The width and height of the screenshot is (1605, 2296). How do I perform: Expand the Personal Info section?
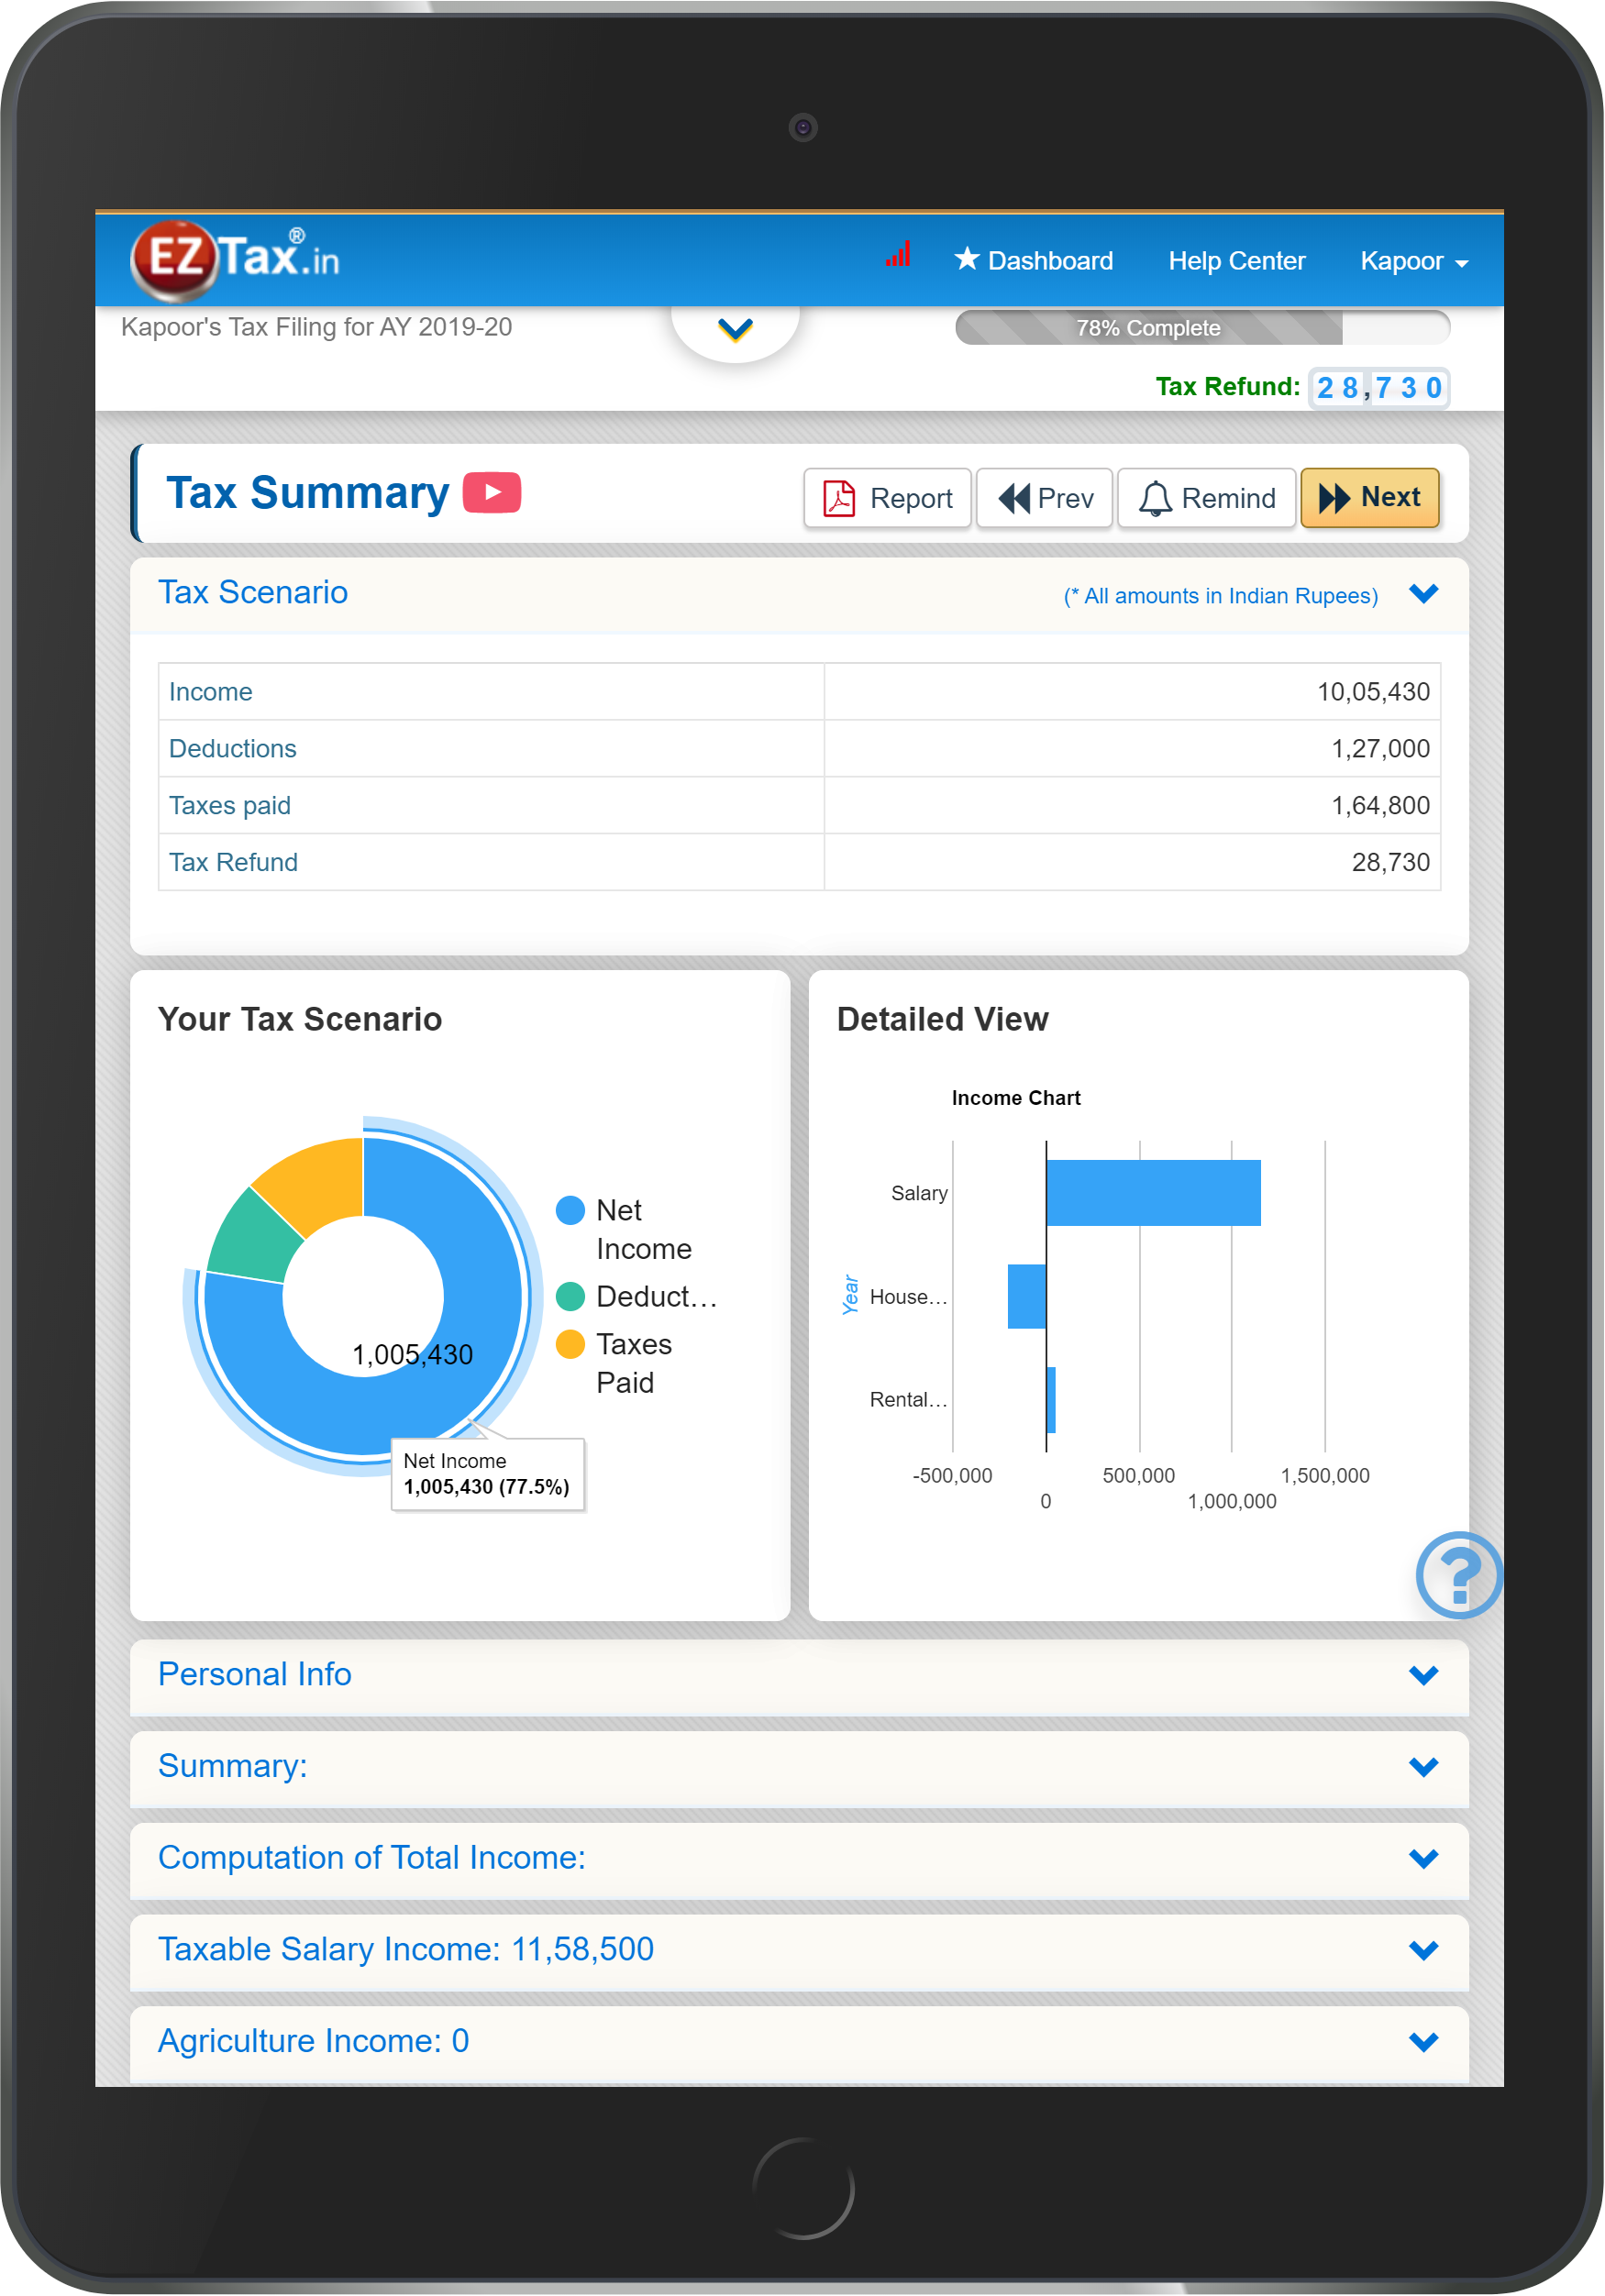pyautogui.click(x=799, y=1675)
